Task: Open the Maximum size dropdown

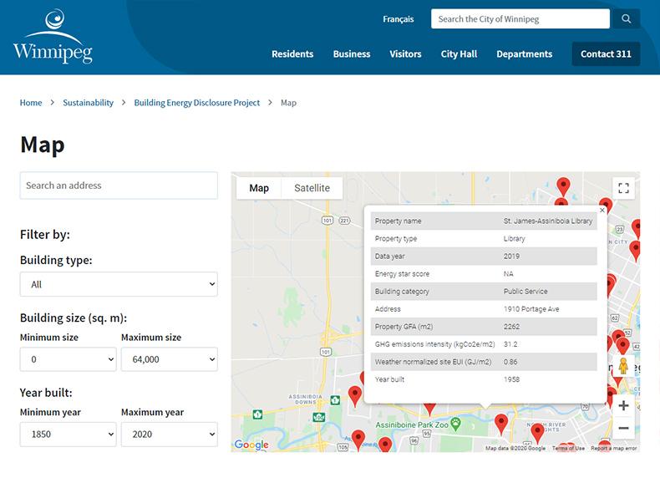Action: [x=169, y=359]
